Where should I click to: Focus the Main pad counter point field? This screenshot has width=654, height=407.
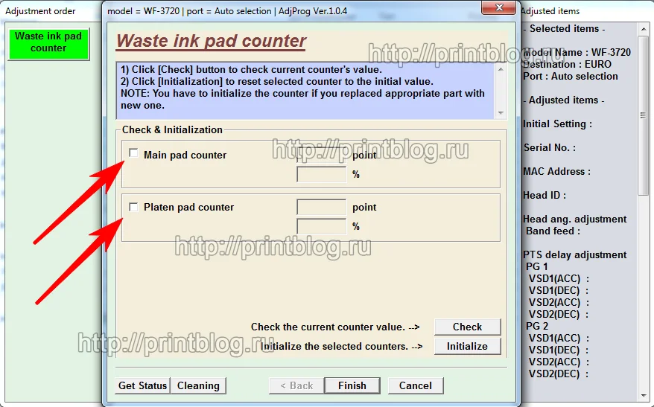[x=321, y=155]
